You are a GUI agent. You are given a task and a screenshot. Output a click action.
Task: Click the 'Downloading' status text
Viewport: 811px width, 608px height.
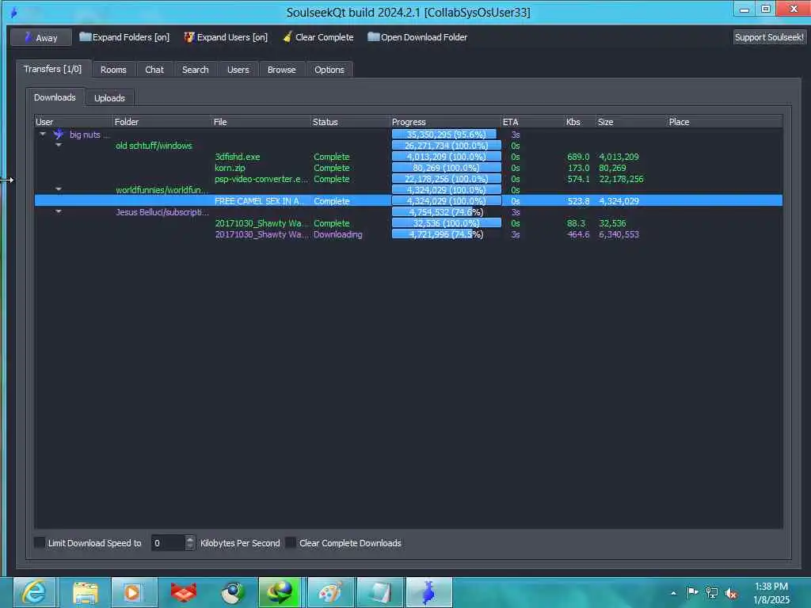(337, 234)
